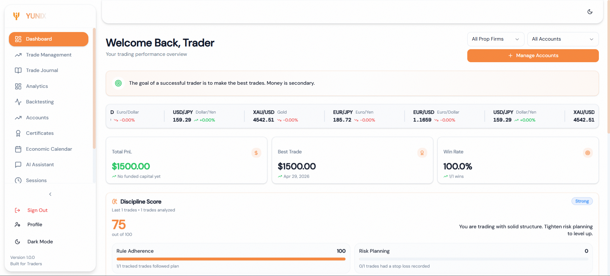Open the Profile link

(x=35, y=225)
